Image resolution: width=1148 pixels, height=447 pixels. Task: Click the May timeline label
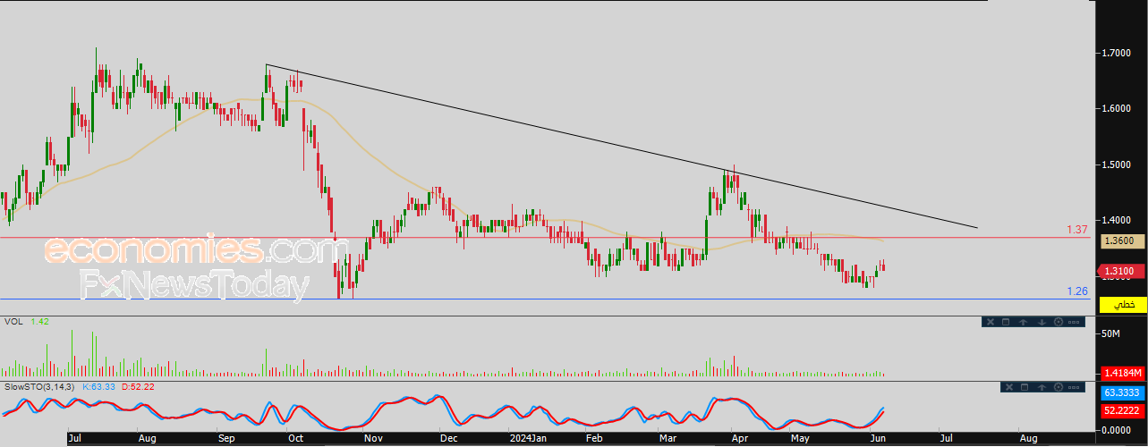(x=801, y=439)
